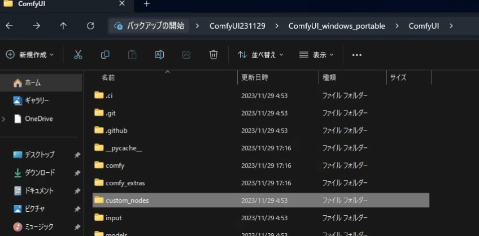Go back with the left arrow
479x236 pixels.
coord(9,26)
